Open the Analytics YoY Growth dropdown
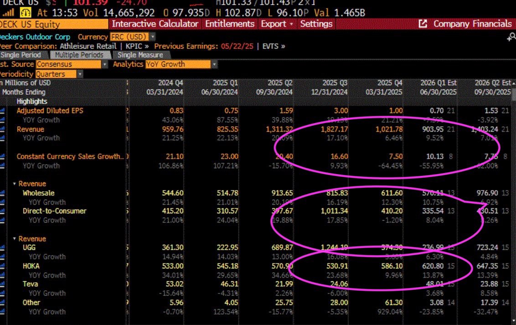Viewport: 516px width, 325px height. click(x=214, y=64)
